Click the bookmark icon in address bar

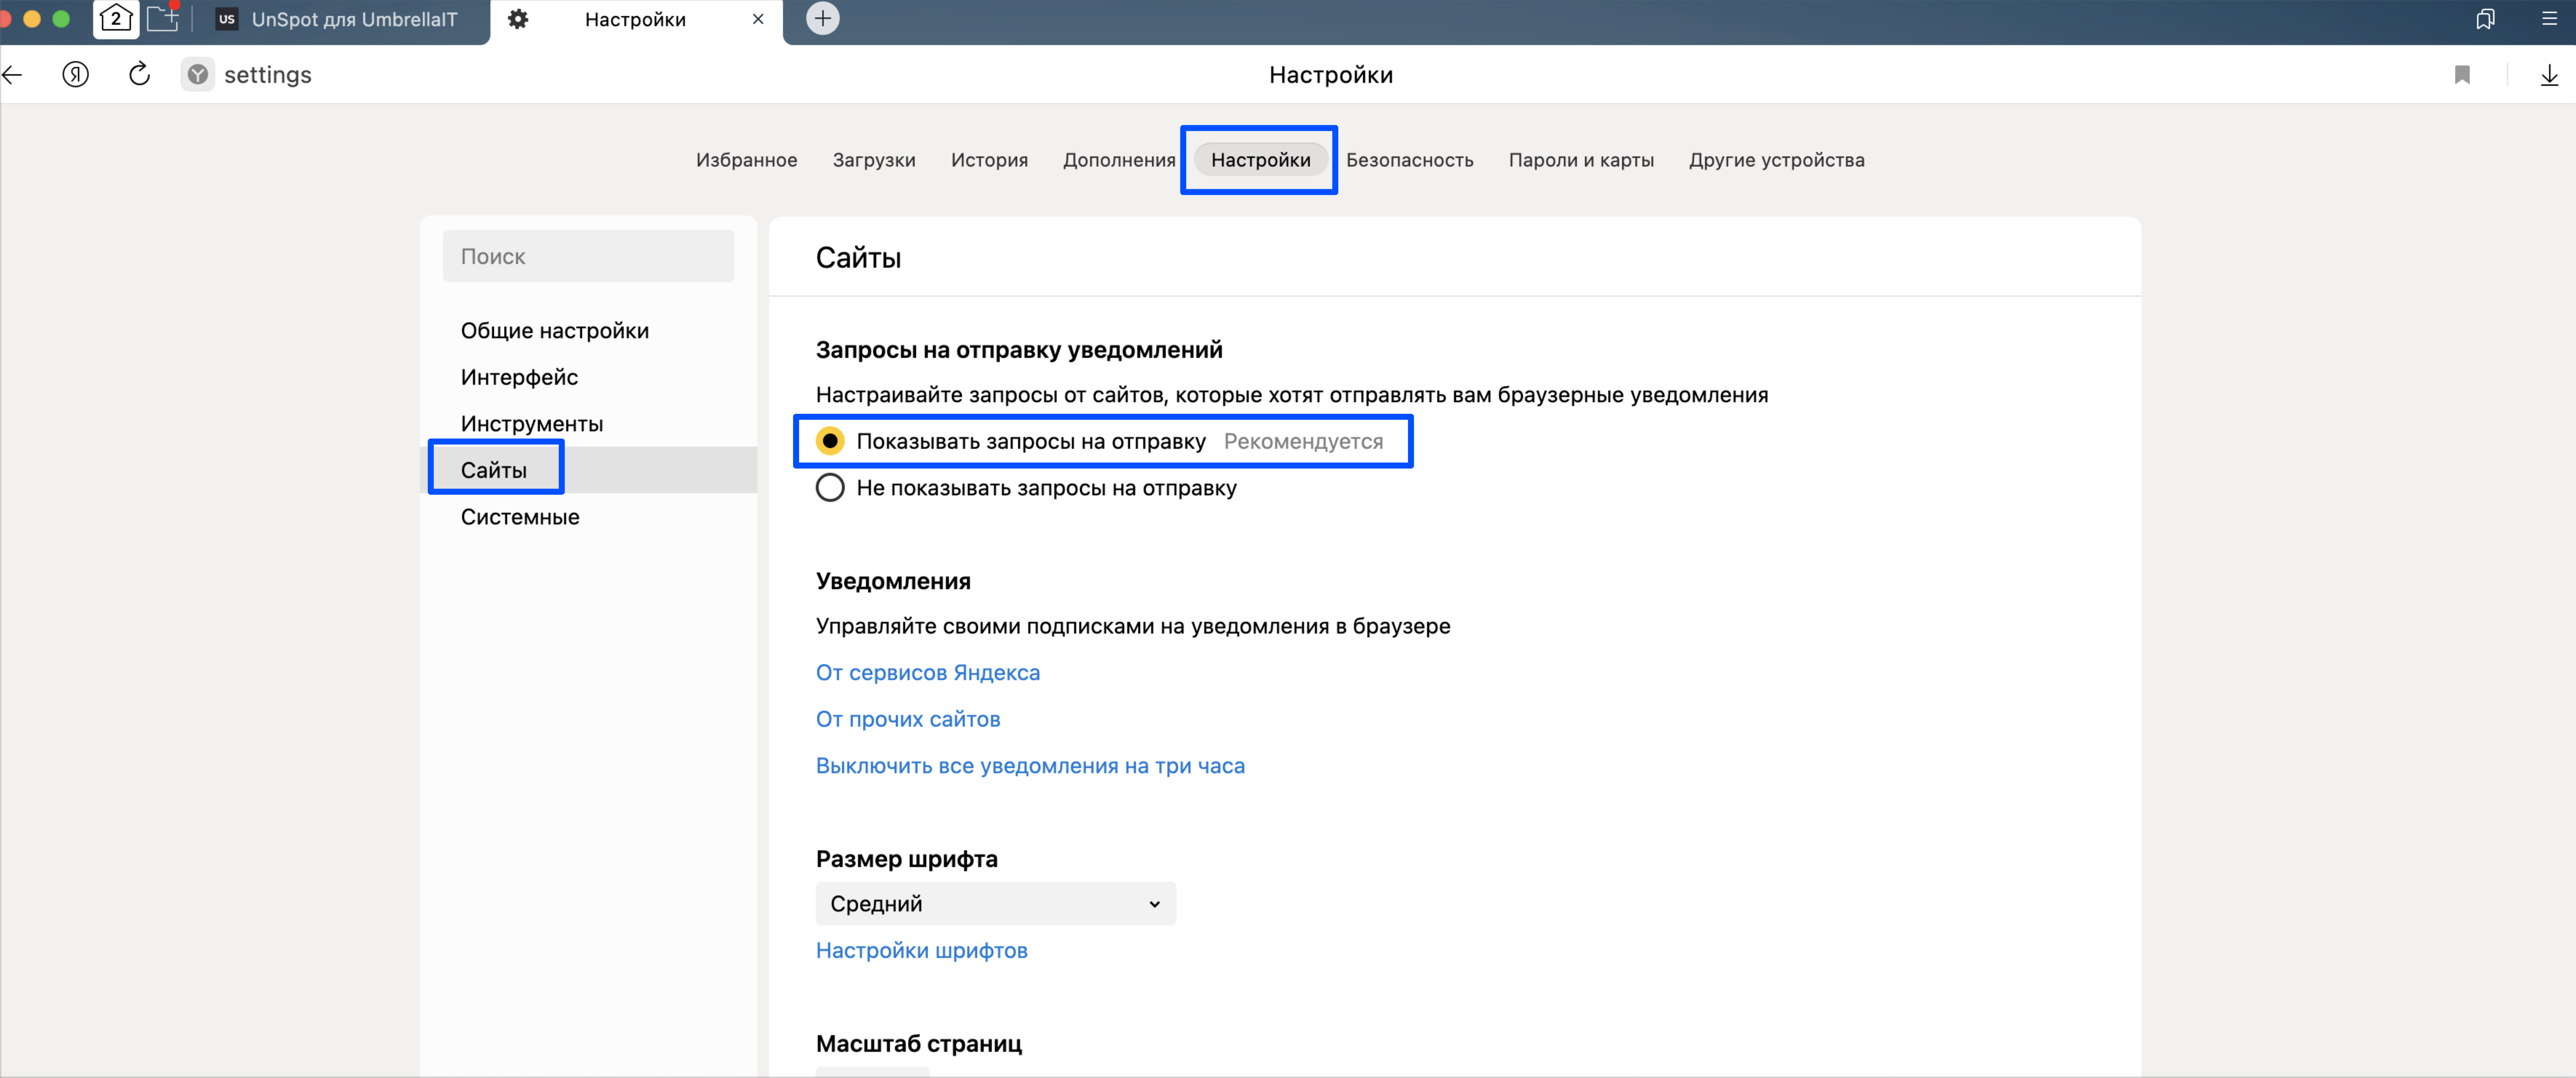2462,75
